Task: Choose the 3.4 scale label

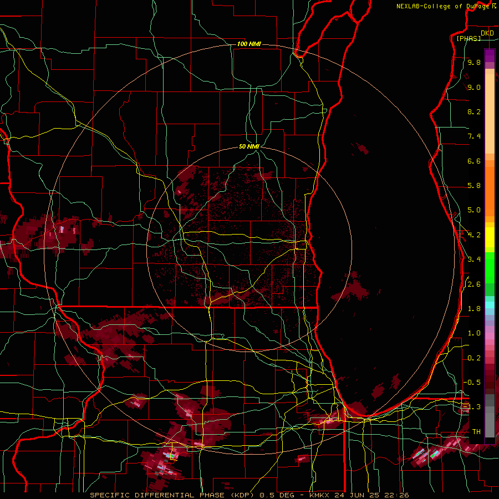Action: (474, 259)
